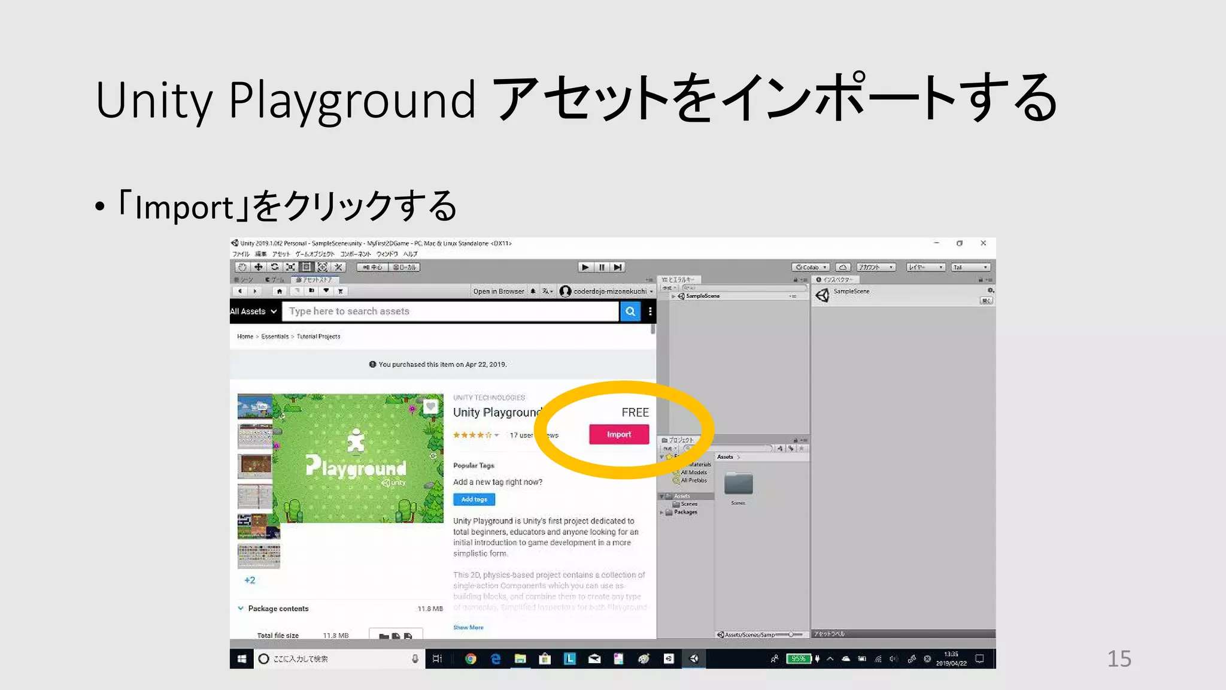
Task: Click the Add tags button
Action: tap(474, 499)
